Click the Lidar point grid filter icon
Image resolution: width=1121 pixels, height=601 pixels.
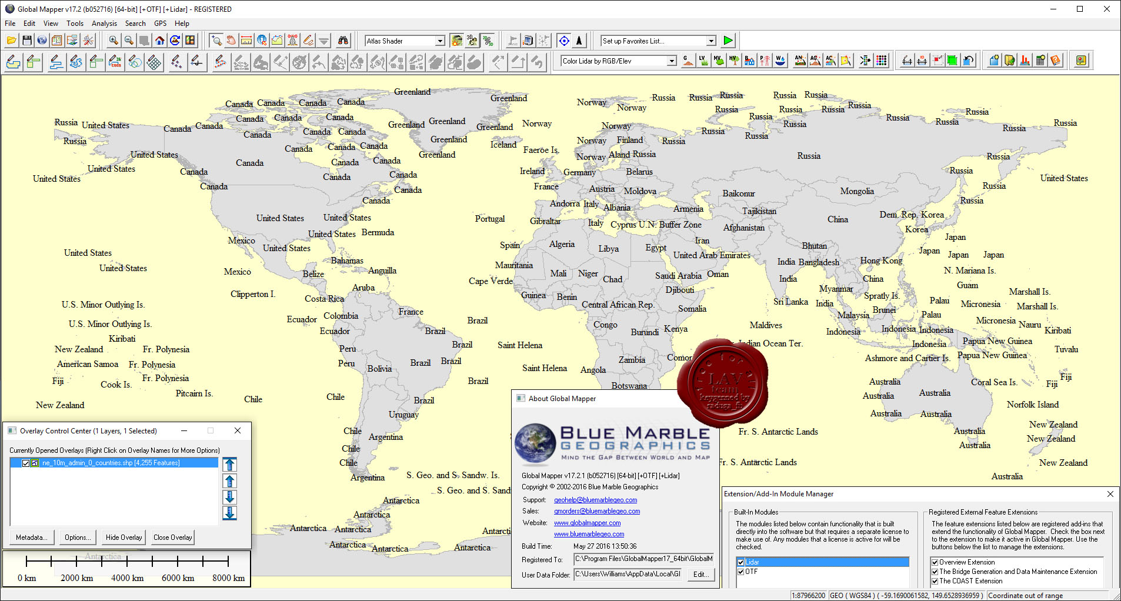881,61
